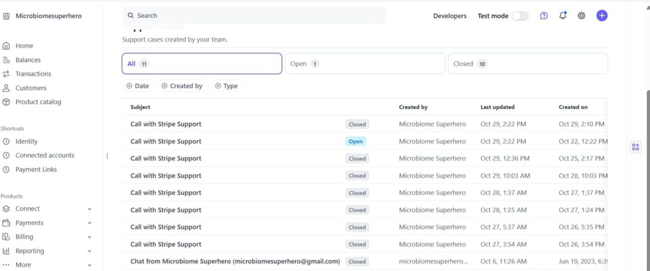Screen dimensions: 650x271
Task: Open case updated Oct 27, 3:54 AM
Action: point(365,244)
